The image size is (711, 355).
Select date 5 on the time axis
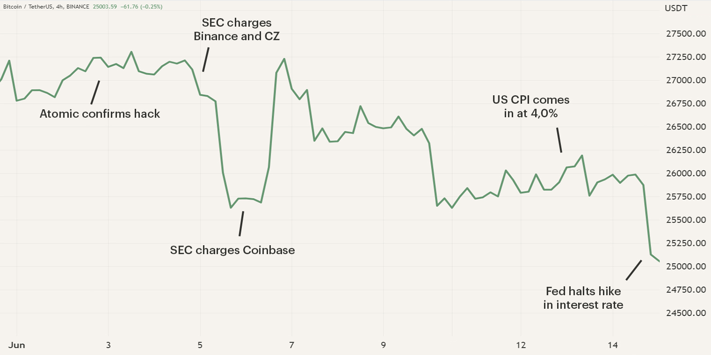click(200, 345)
